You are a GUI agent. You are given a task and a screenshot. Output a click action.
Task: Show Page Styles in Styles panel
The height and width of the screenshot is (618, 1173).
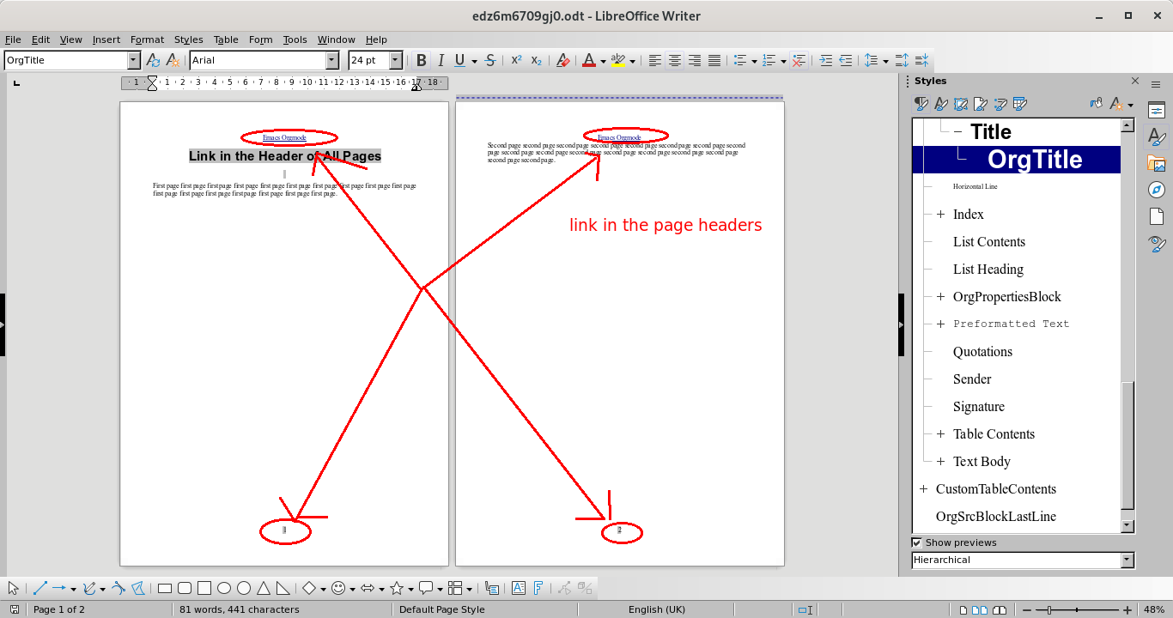click(x=981, y=105)
